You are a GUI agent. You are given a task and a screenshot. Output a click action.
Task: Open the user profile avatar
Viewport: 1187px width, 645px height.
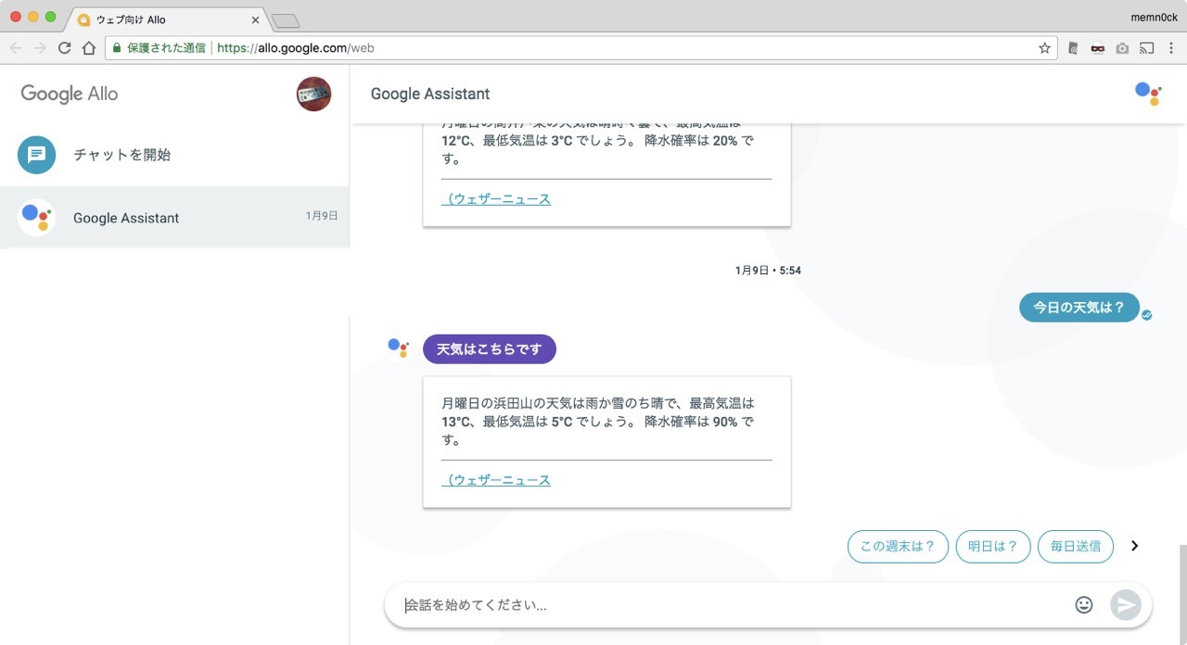tap(314, 94)
